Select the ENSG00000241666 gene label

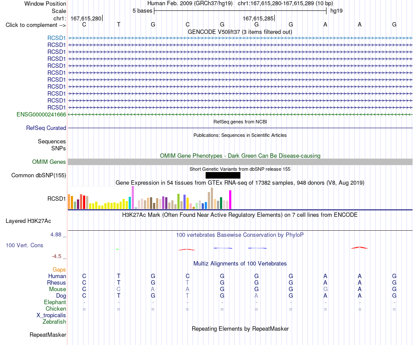[41, 114]
